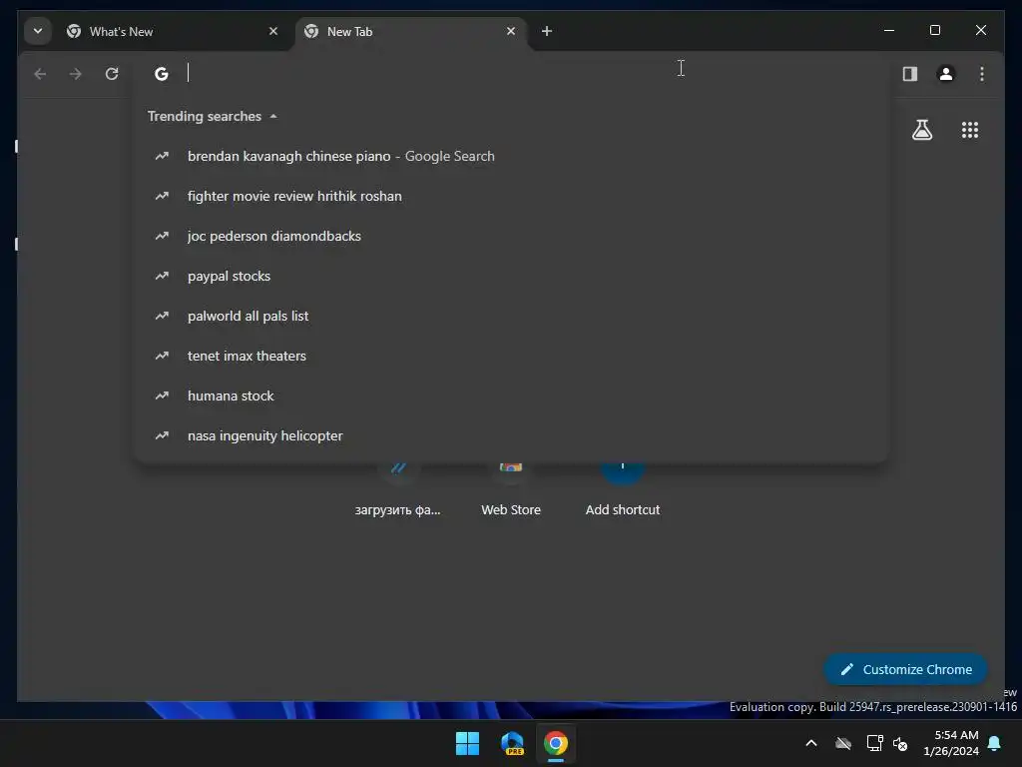Open notifications bell in taskbar

(995, 743)
